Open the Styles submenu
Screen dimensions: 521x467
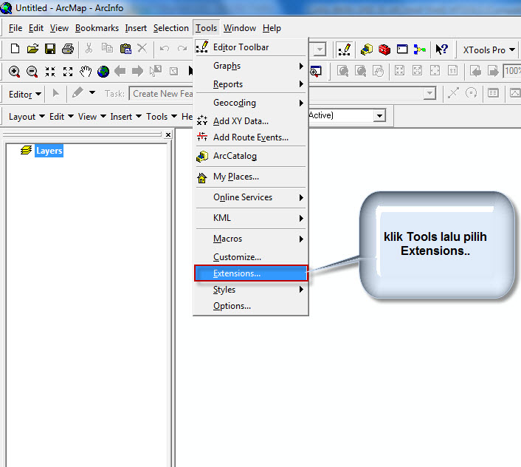[251, 290]
